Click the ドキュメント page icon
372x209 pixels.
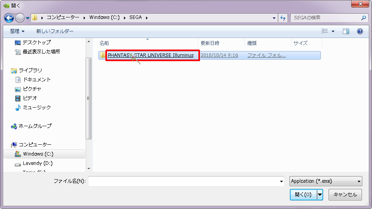pyautogui.click(x=18, y=80)
